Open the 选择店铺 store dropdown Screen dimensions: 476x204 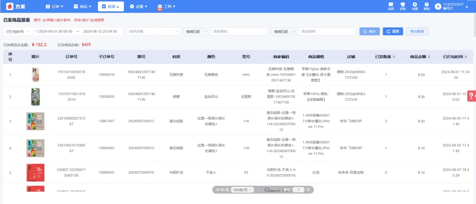(x=154, y=32)
